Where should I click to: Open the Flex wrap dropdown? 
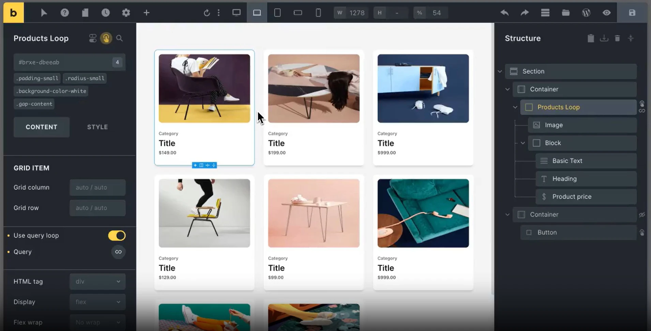pos(97,322)
